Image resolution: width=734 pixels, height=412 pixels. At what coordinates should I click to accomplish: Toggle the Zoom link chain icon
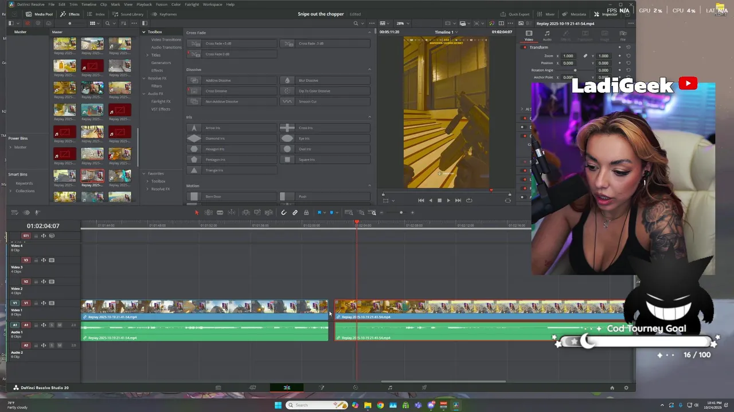(x=585, y=56)
